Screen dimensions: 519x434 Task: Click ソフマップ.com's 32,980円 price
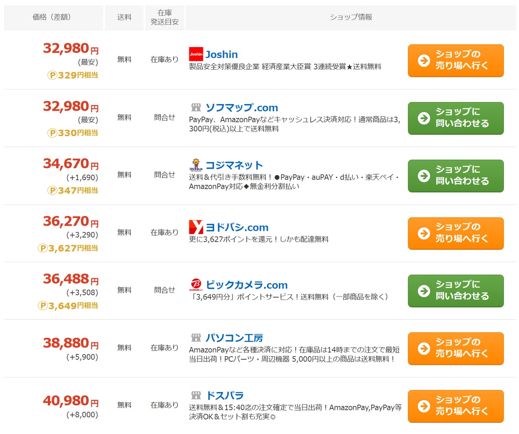pyautogui.click(x=71, y=105)
